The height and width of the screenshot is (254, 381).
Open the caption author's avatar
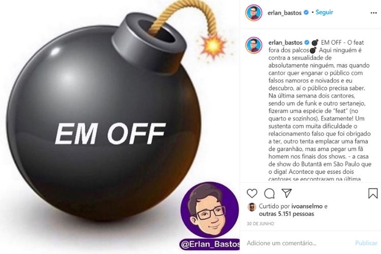tap(253, 45)
